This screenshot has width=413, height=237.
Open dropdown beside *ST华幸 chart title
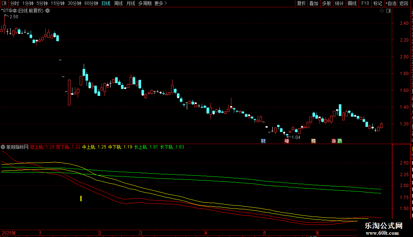pos(48,11)
